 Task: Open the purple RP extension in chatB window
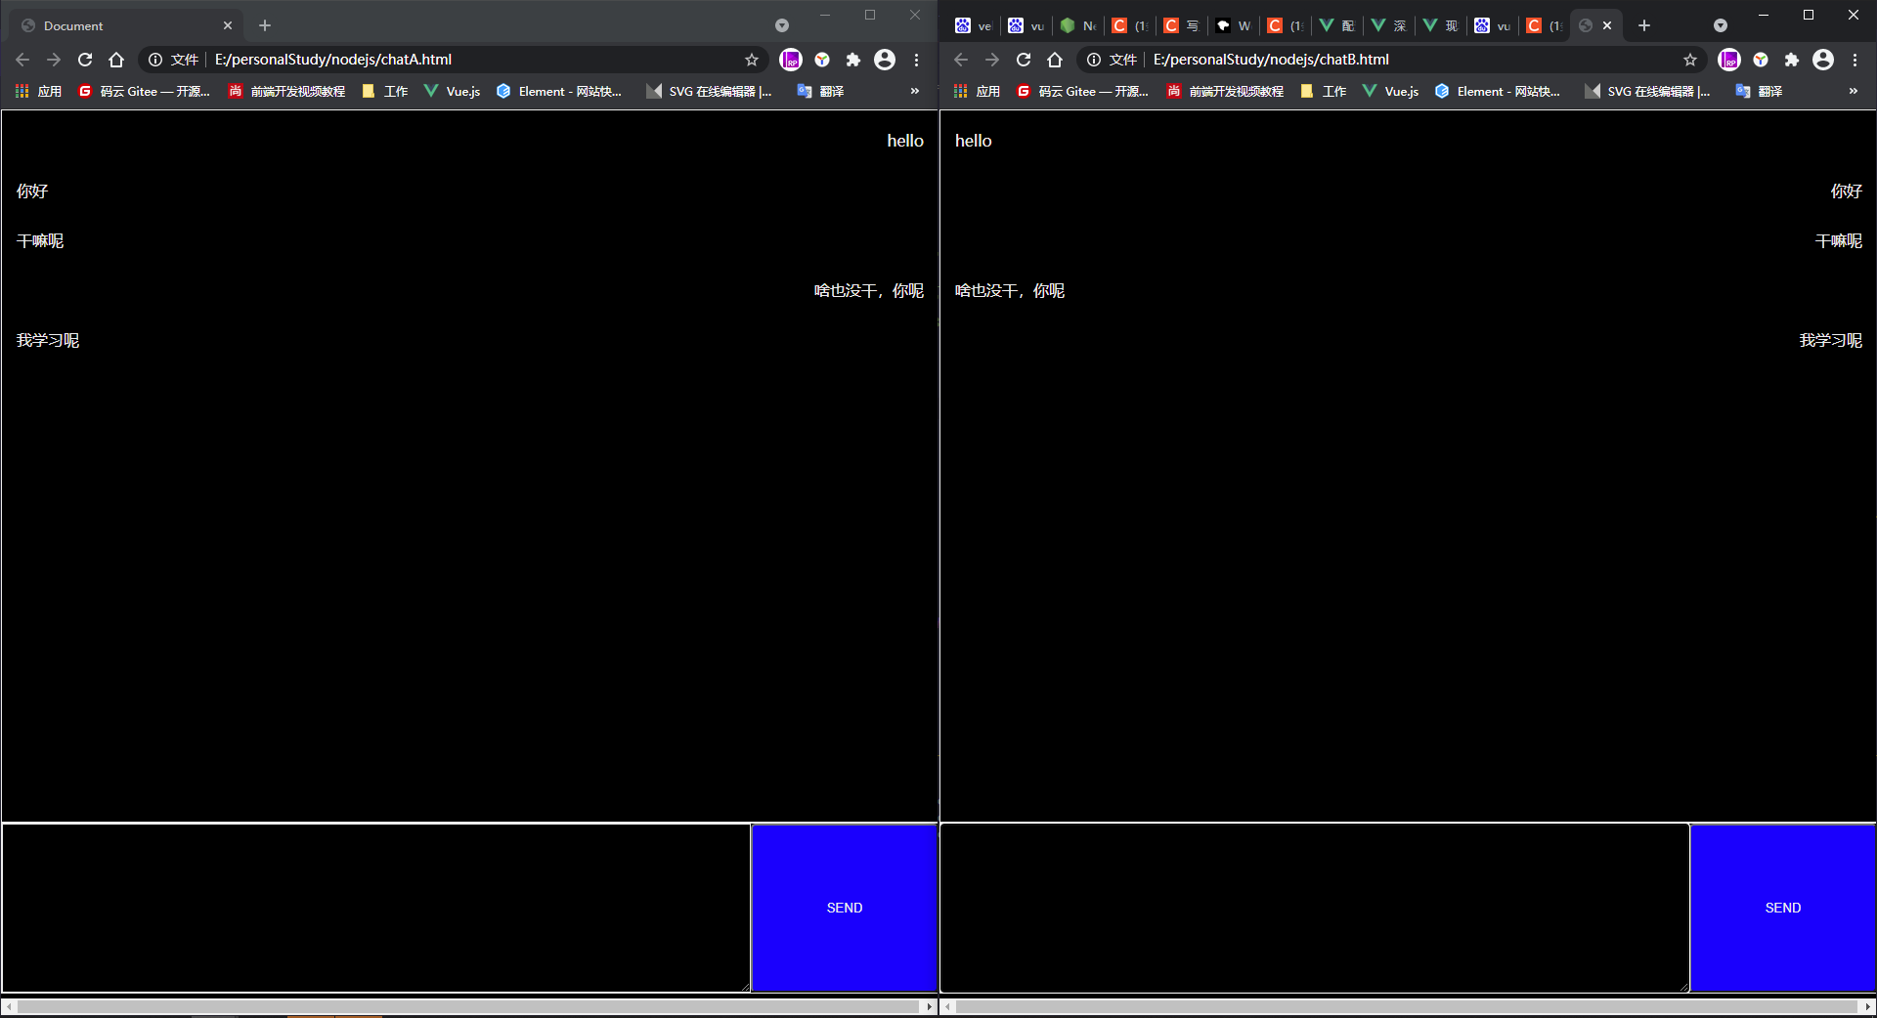[x=1729, y=60]
